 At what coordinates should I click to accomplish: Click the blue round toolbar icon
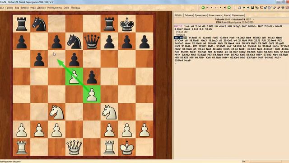pyautogui.click(x=266, y=8)
